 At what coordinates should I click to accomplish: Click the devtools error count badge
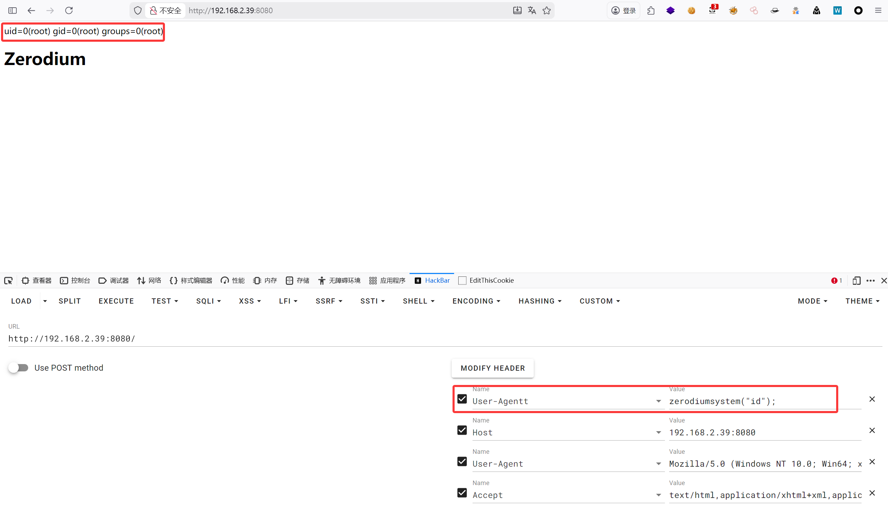837,281
